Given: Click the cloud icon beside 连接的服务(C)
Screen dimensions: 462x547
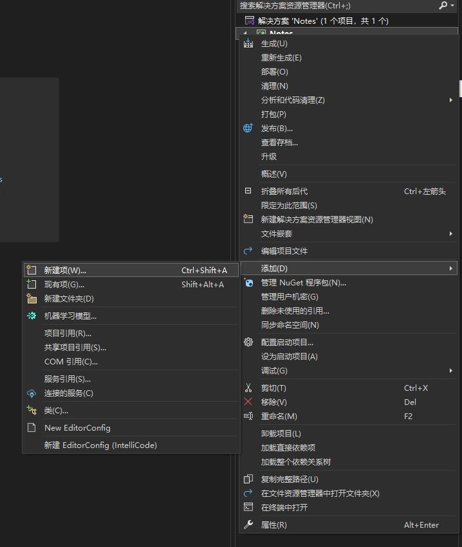Looking at the screenshot, I should [32, 393].
